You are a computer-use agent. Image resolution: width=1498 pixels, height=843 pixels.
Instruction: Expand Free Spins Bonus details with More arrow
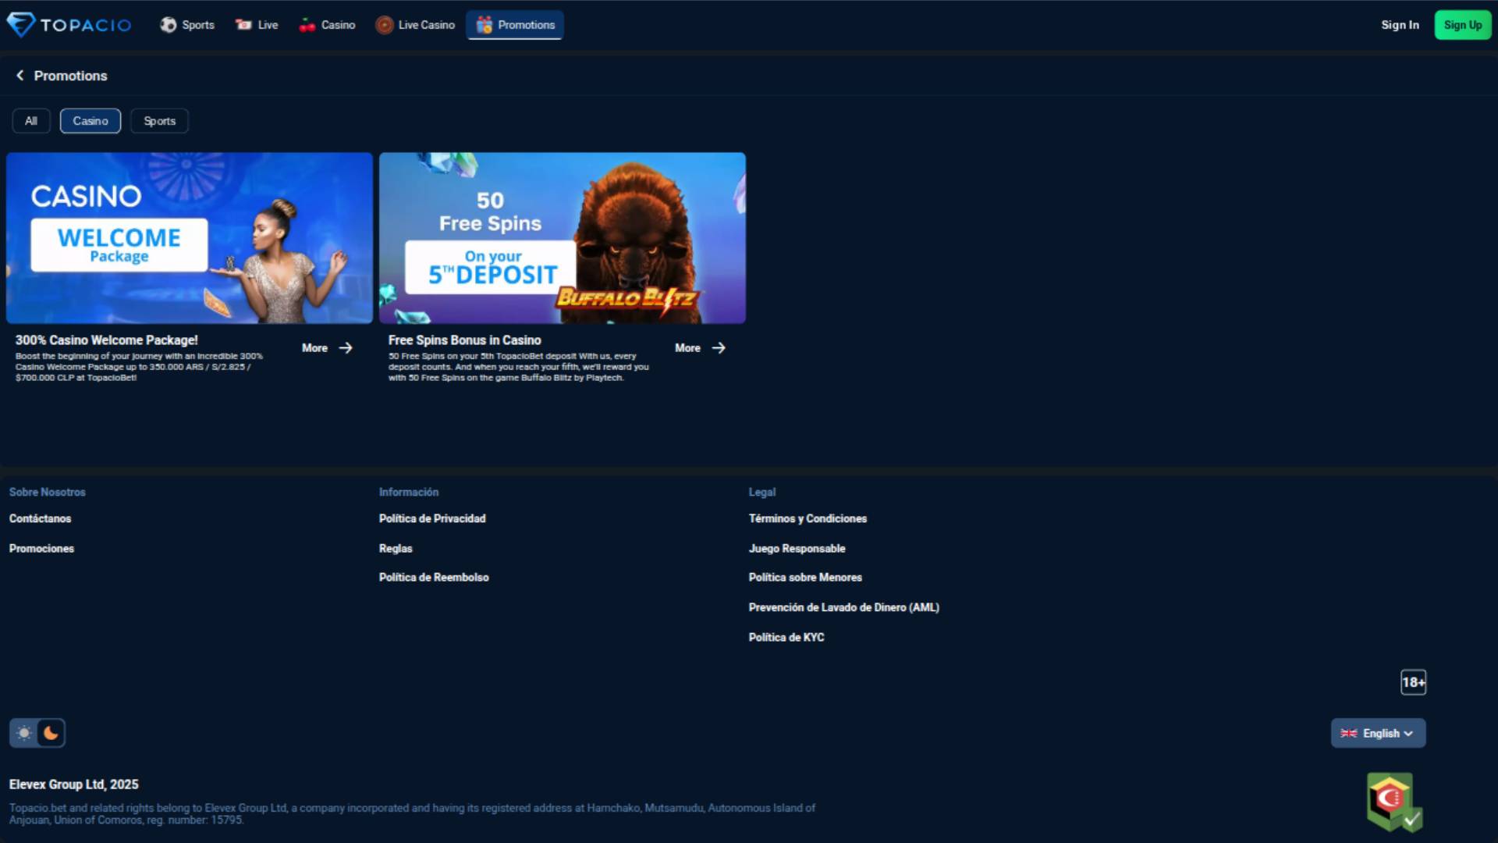pyautogui.click(x=699, y=348)
